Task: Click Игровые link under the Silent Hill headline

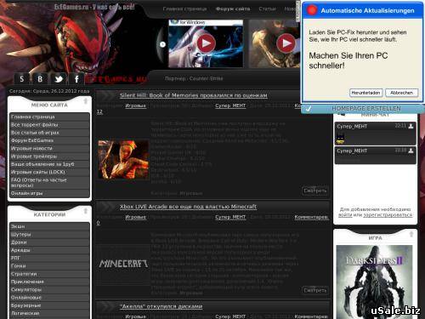Action: (135, 105)
